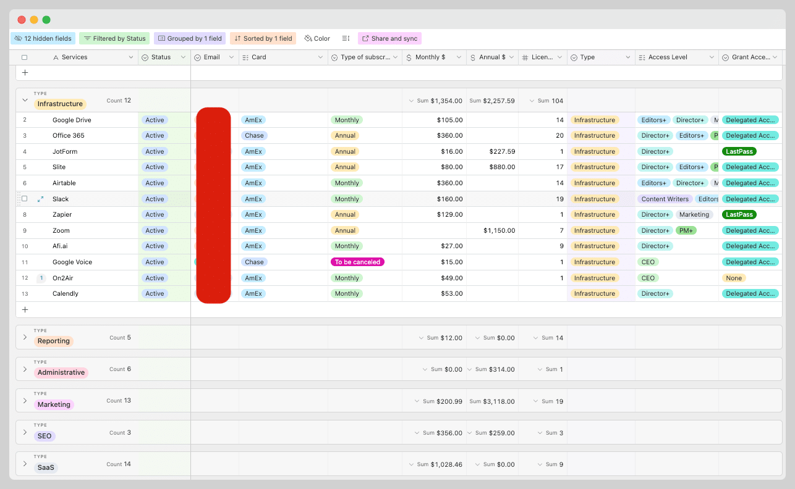
Task: Open the Type of subscription column dropdown
Action: coord(394,57)
